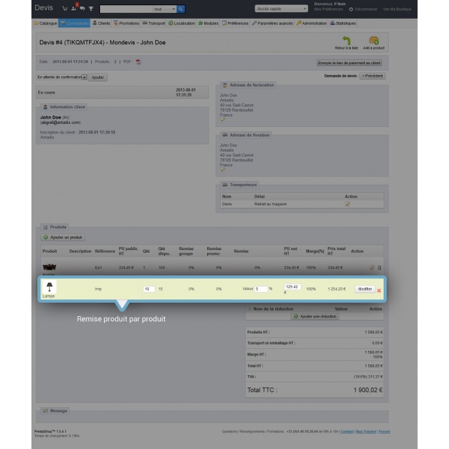This screenshot has width=449, height=449.
Task: Edit the carrier with pencil icon
Action: 348,204
